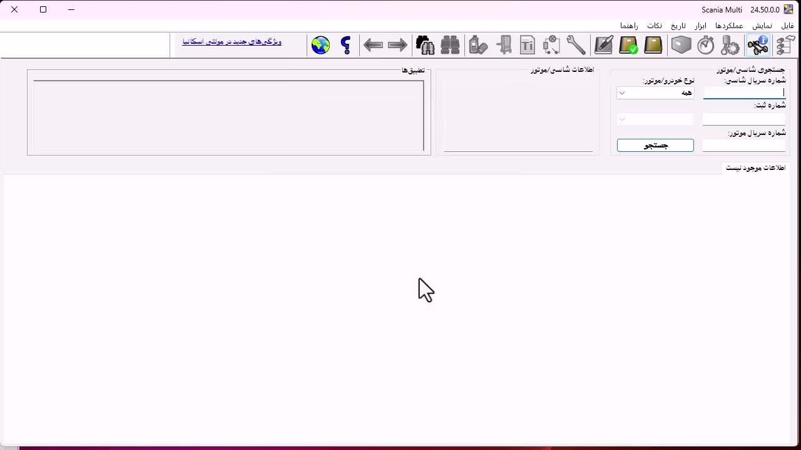Screen dimensions: 801x450
Task: Open the راهنما menu
Action: pos(629,26)
